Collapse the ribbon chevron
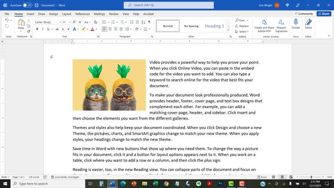Screen dimensions: 334x188 329,36
